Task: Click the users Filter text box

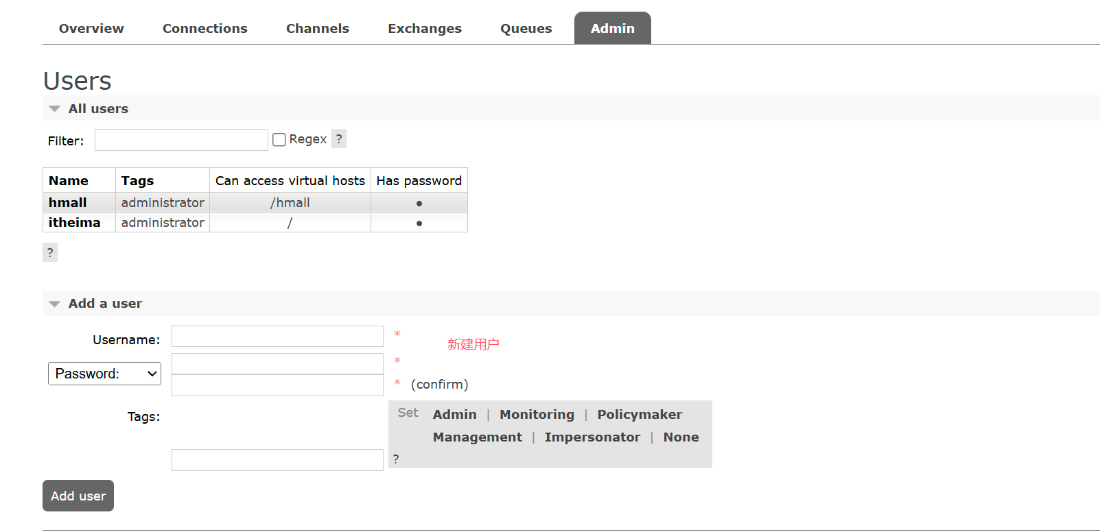Action: pos(181,140)
